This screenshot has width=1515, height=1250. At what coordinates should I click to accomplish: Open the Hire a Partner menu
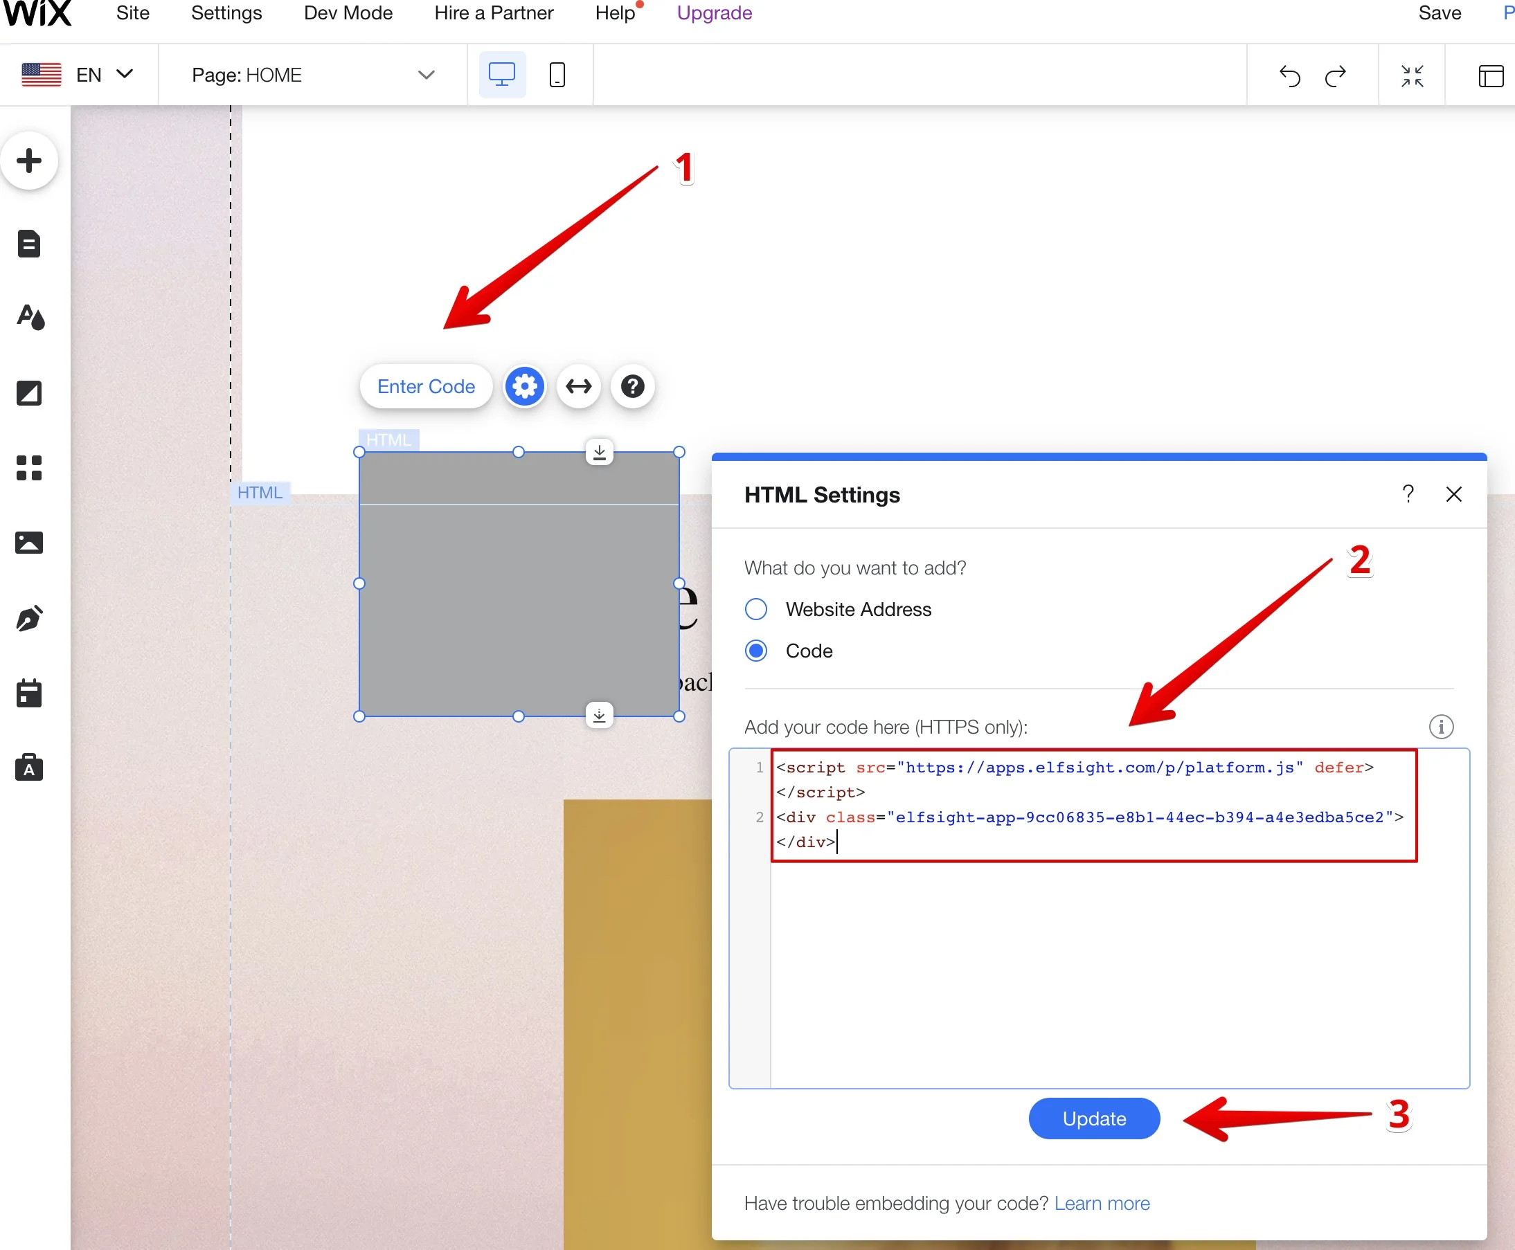tap(494, 13)
